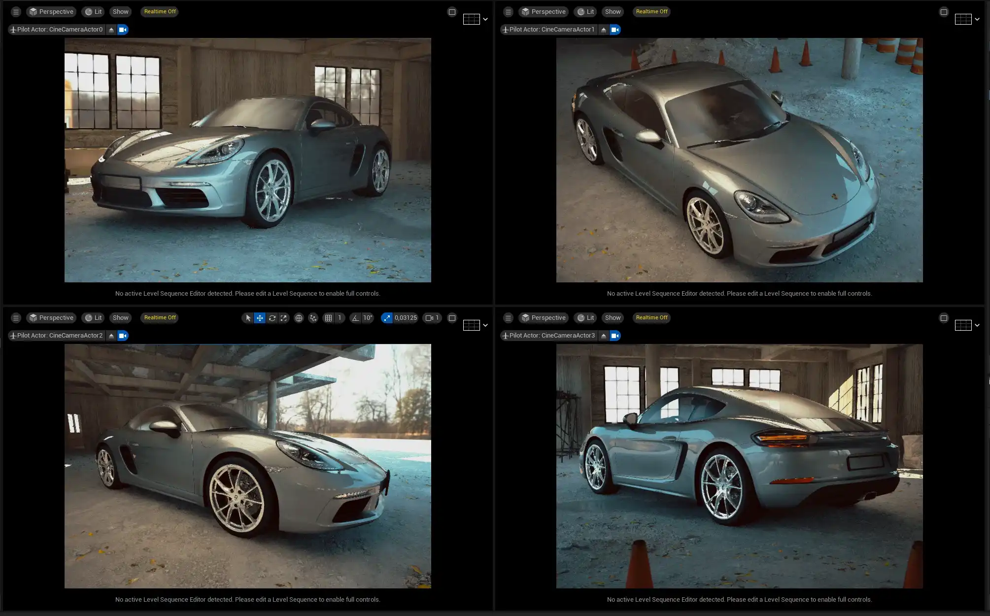The height and width of the screenshot is (616, 990).
Task: Eject from piloting CineCameraActor3
Action: [x=604, y=336]
